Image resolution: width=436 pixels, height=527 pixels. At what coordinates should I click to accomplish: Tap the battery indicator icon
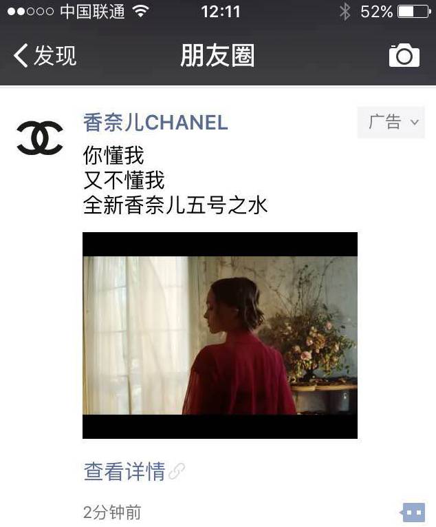pyautogui.click(x=414, y=12)
